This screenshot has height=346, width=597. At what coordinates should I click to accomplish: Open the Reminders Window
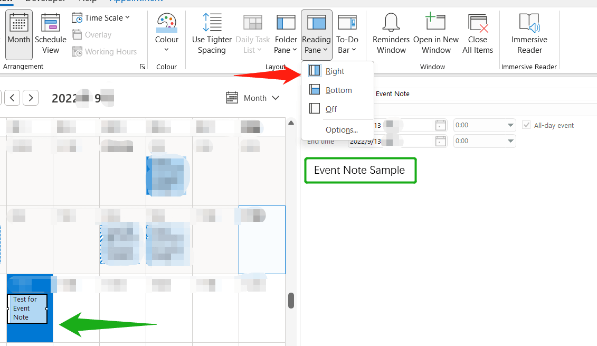[391, 33]
